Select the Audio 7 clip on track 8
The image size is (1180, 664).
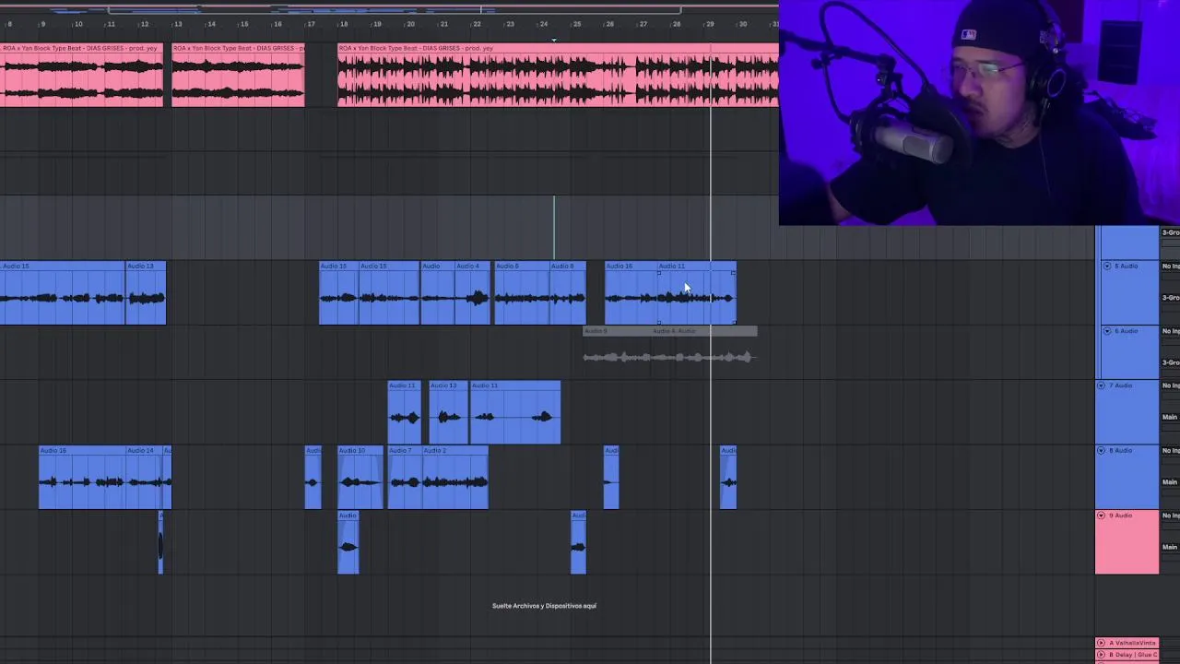[406, 478]
